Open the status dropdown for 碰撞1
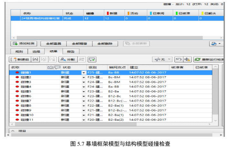 click(x=84, y=73)
